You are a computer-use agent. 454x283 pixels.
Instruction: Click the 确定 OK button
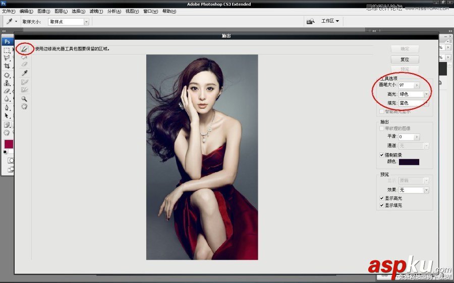pos(405,49)
